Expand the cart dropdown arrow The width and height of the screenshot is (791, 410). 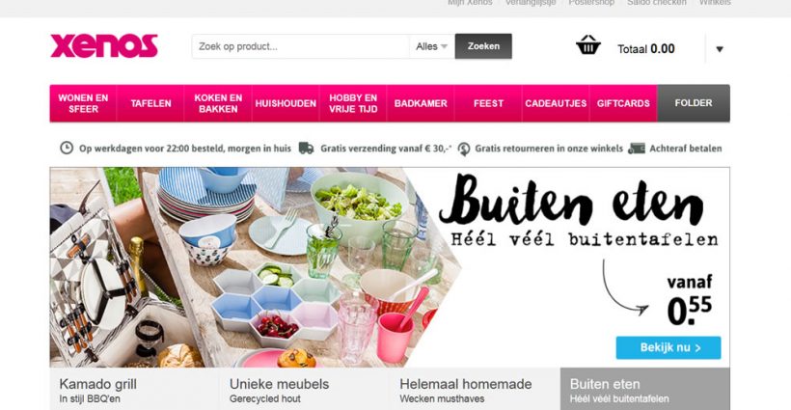click(x=720, y=49)
